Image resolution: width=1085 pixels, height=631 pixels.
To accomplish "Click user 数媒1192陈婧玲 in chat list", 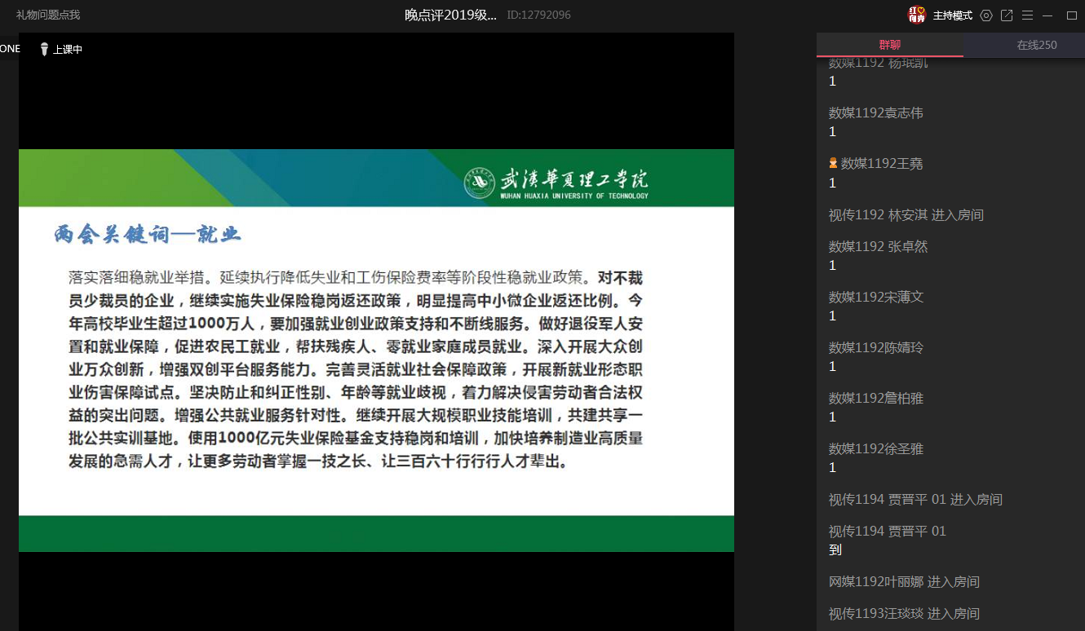I will coord(876,348).
